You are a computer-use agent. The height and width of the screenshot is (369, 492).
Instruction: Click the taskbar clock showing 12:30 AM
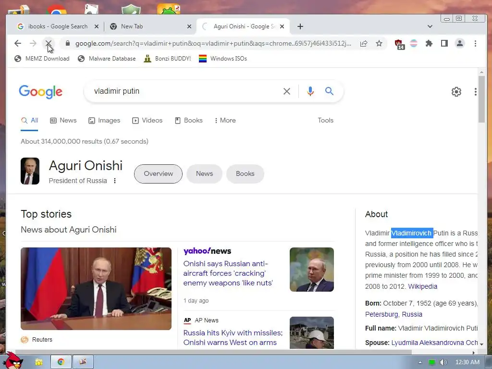pyautogui.click(x=467, y=362)
